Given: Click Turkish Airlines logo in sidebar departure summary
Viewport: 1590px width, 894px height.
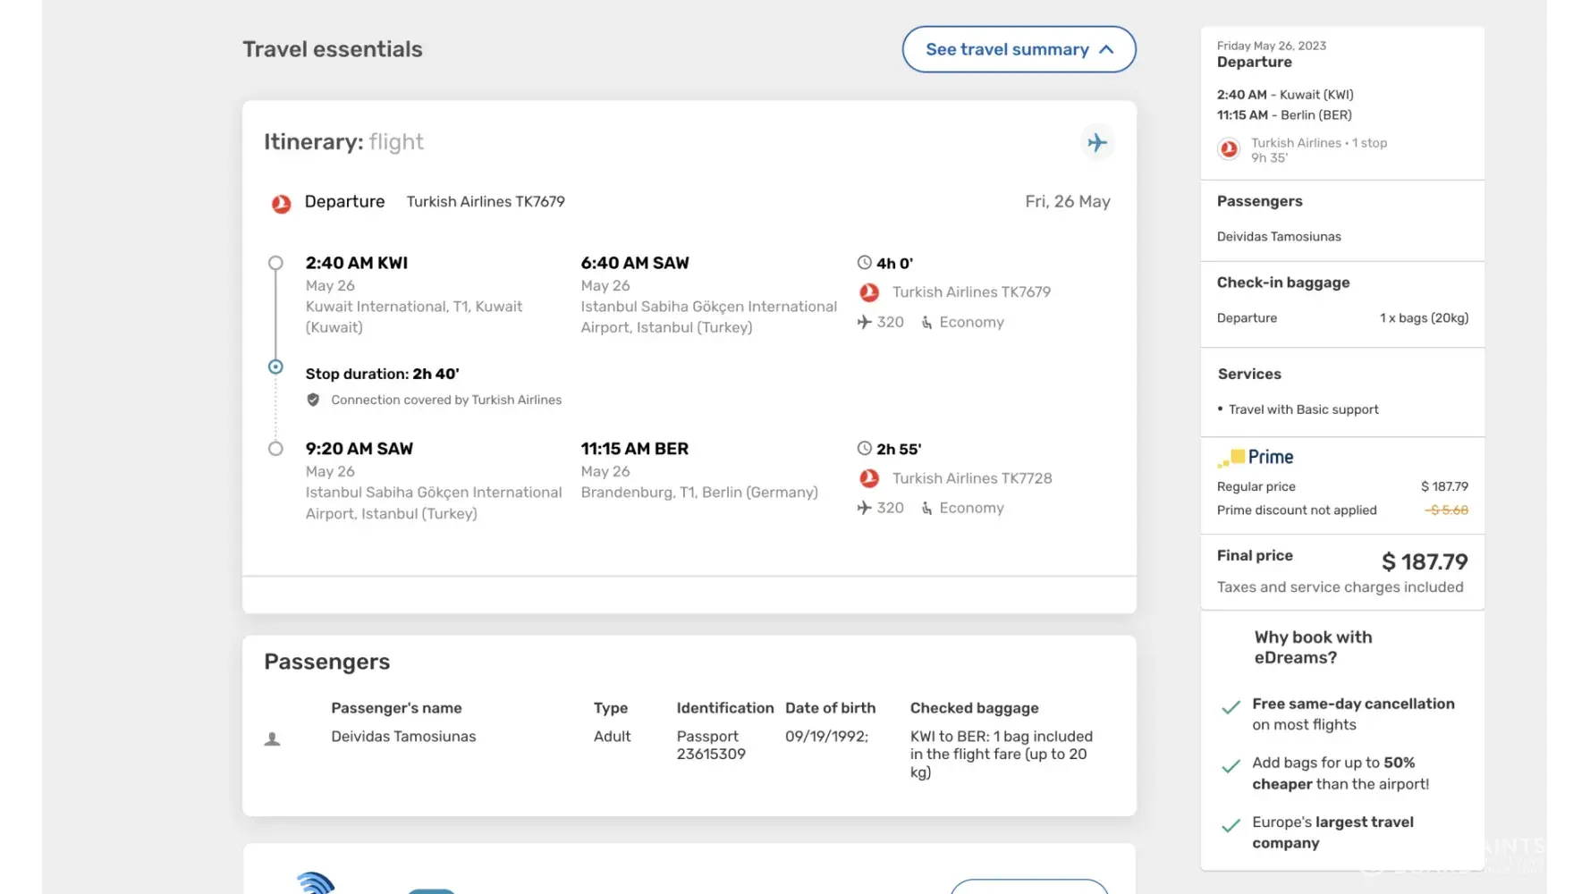Looking at the screenshot, I should click(1229, 149).
